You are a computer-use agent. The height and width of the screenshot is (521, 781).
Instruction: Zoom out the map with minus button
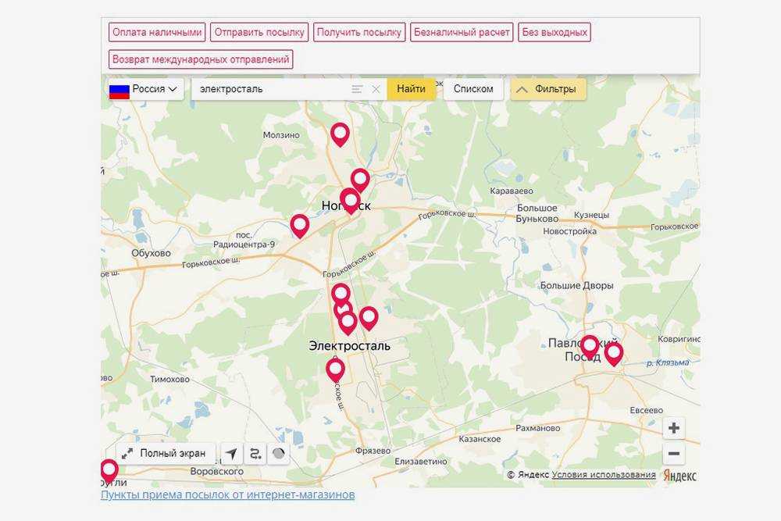(x=674, y=454)
